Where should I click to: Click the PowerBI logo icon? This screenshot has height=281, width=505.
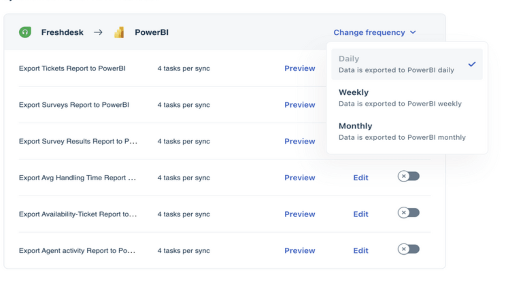[119, 32]
